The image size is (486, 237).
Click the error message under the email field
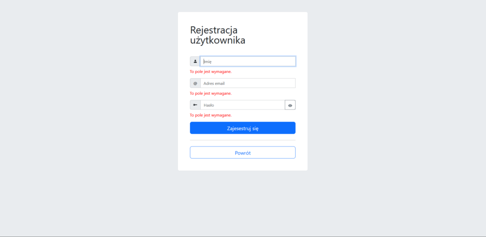pyautogui.click(x=211, y=93)
